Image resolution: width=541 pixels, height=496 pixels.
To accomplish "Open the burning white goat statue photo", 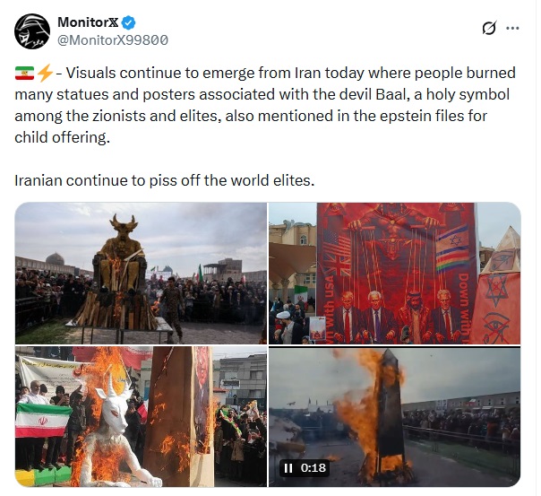I will click(x=141, y=417).
